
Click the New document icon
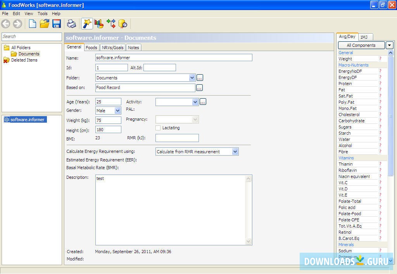[x=33, y=24]
